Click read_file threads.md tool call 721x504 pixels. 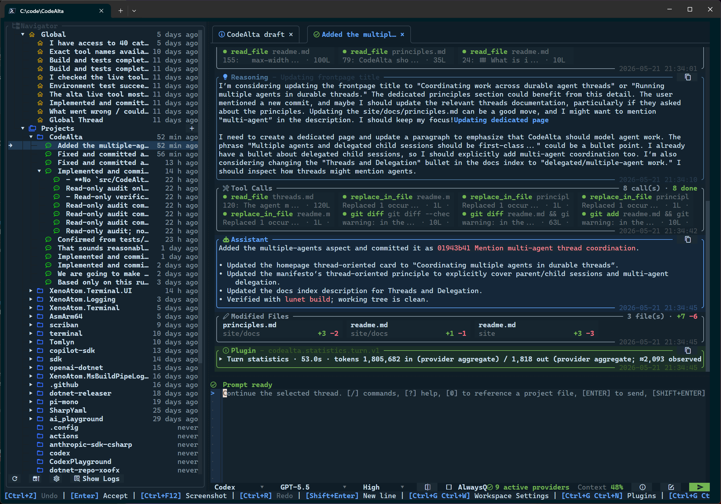tap(276, 201)
